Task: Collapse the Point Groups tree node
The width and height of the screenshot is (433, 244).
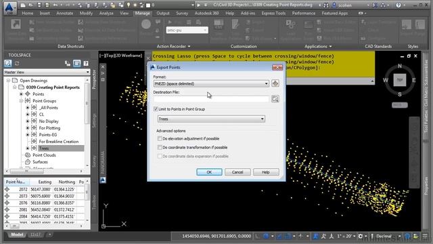Action: (x=21, y=101)
